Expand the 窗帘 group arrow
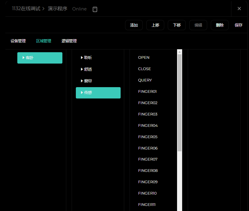The width and height of the screenshot is (249, 211). 82,81
